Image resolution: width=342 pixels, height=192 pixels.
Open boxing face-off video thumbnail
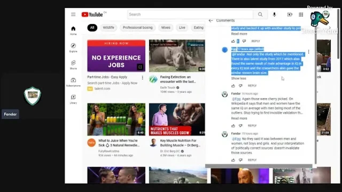(x=116, y=175)
